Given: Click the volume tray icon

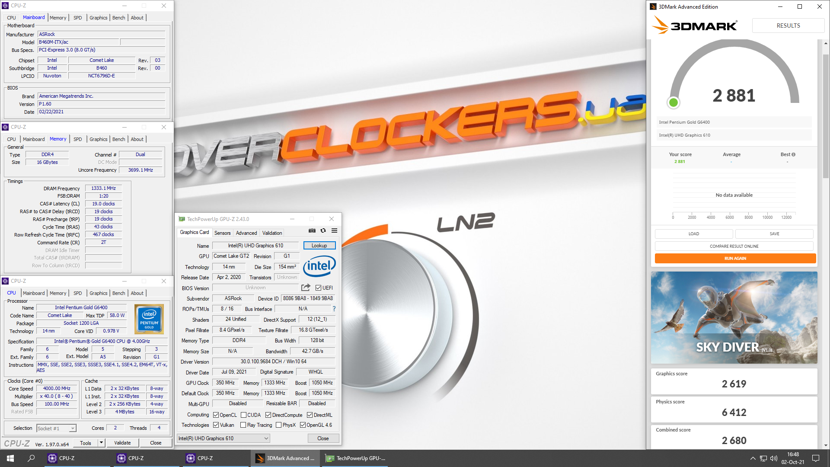Looking at the screenshot, I should 774,458.
